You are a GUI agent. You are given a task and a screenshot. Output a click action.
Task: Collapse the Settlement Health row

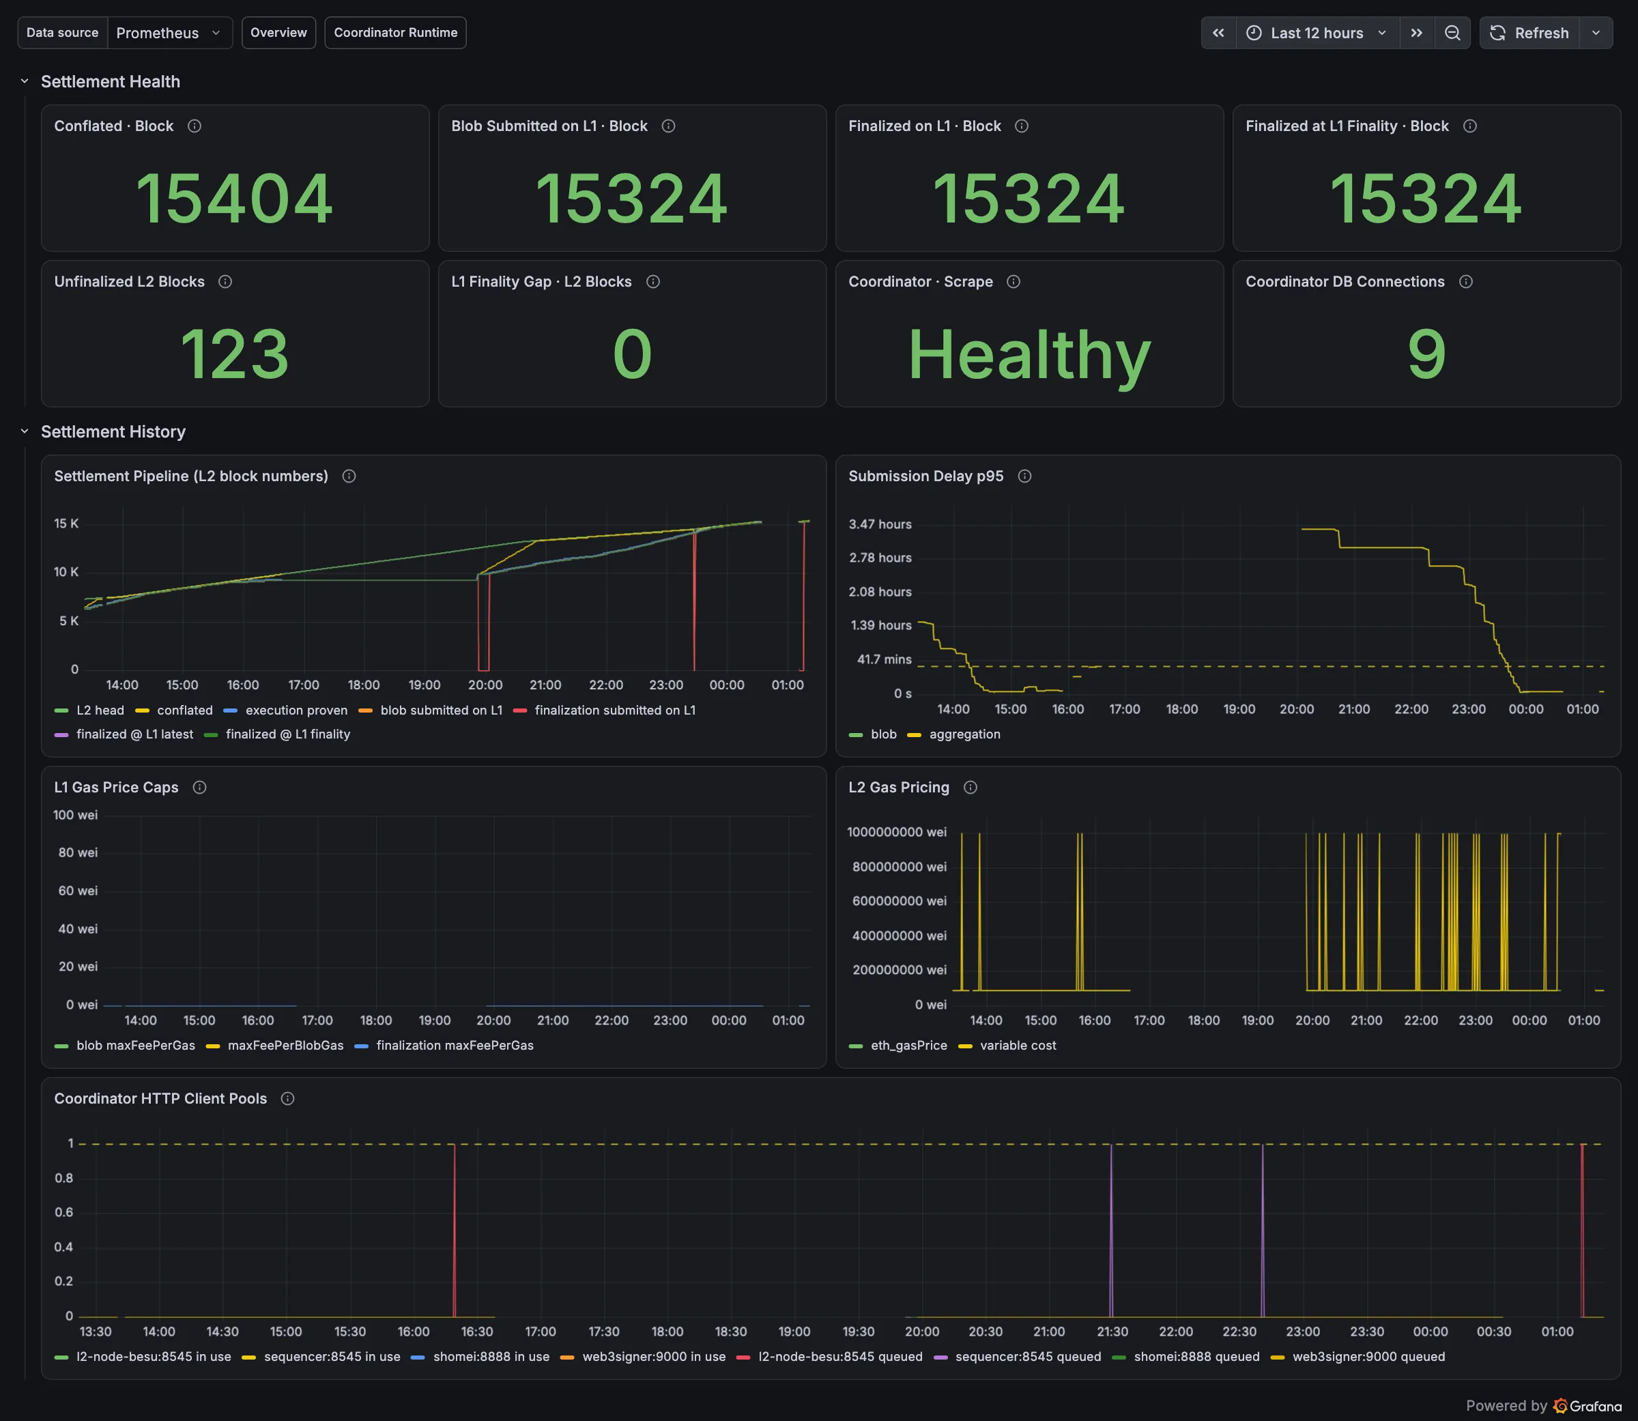tap(25, 82)
